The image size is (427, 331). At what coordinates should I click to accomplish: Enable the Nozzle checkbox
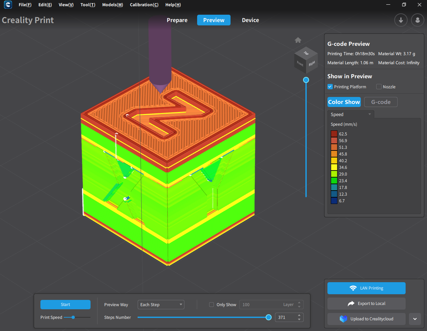[x=379, y=87]
